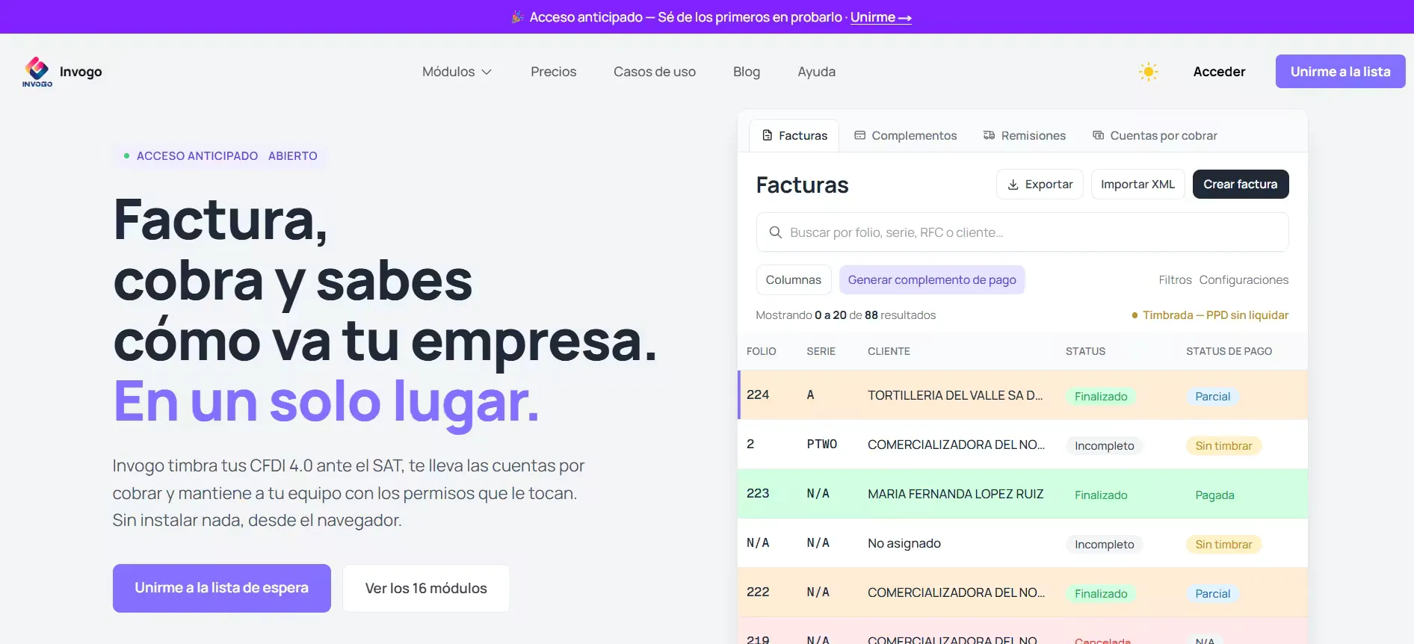Click the STATUS DE PAGO column header
The image size is (1414, 644).
click(1229, 351)
